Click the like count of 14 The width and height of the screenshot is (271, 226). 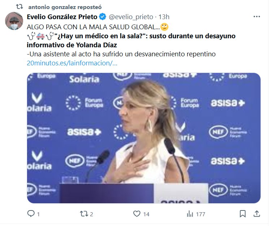[x=146, y=214]
